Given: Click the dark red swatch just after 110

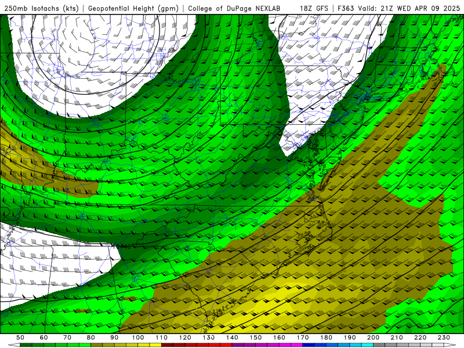Looking at the screenshot, I should coord(167,345).
